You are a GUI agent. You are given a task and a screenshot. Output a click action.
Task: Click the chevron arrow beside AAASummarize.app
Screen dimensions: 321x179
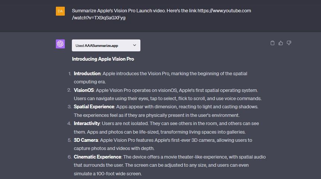(x=135, y=45)
